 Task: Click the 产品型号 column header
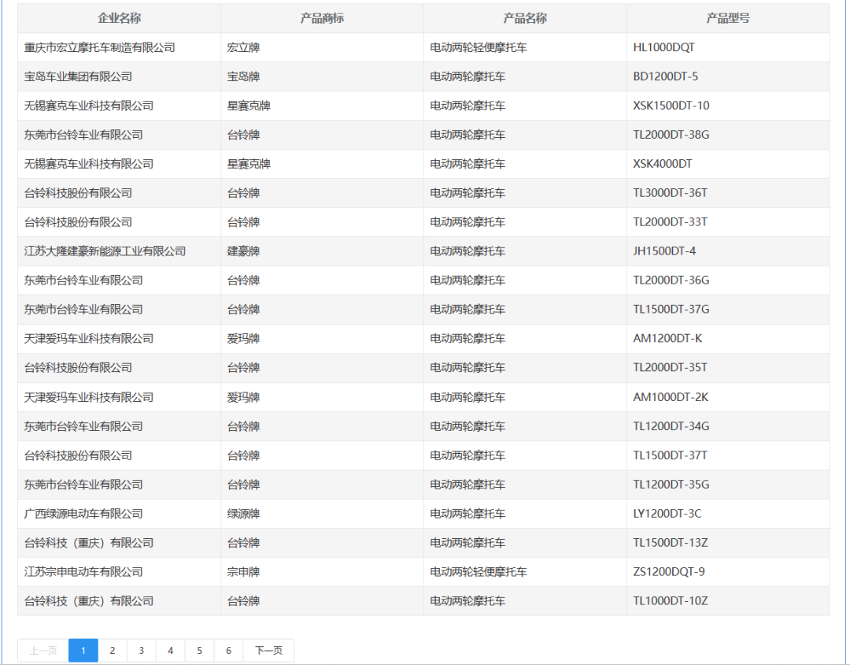[728, 18]
